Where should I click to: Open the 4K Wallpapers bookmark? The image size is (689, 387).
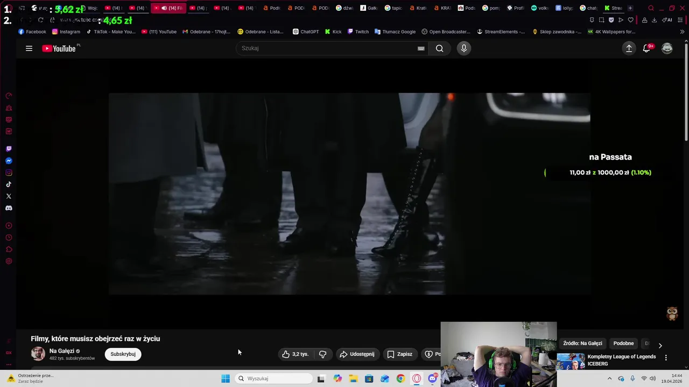point(611,32)
